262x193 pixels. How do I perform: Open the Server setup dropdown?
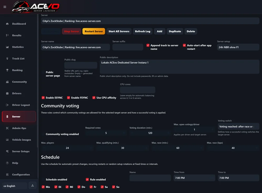pos(238,47)
